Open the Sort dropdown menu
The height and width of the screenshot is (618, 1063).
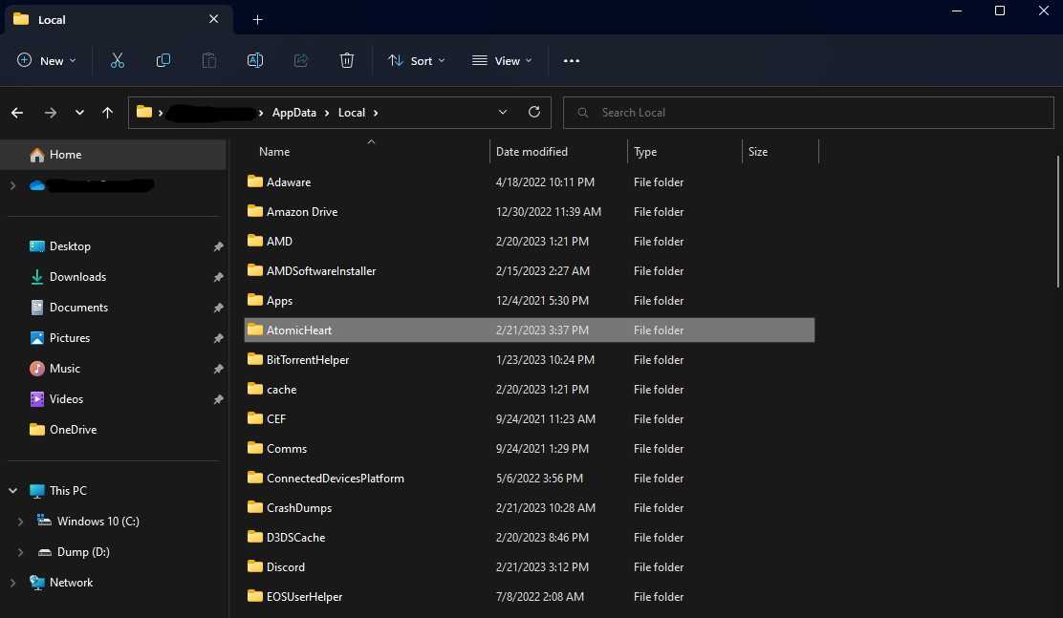coord(416,60)
